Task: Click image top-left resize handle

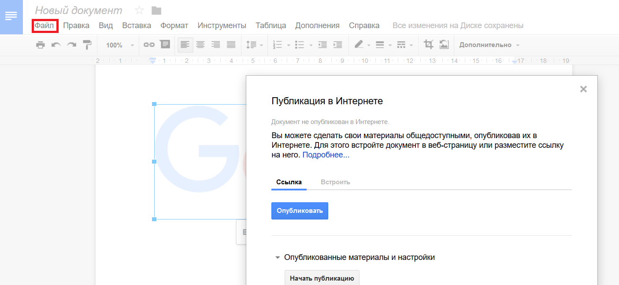Action: click(154, 104)
